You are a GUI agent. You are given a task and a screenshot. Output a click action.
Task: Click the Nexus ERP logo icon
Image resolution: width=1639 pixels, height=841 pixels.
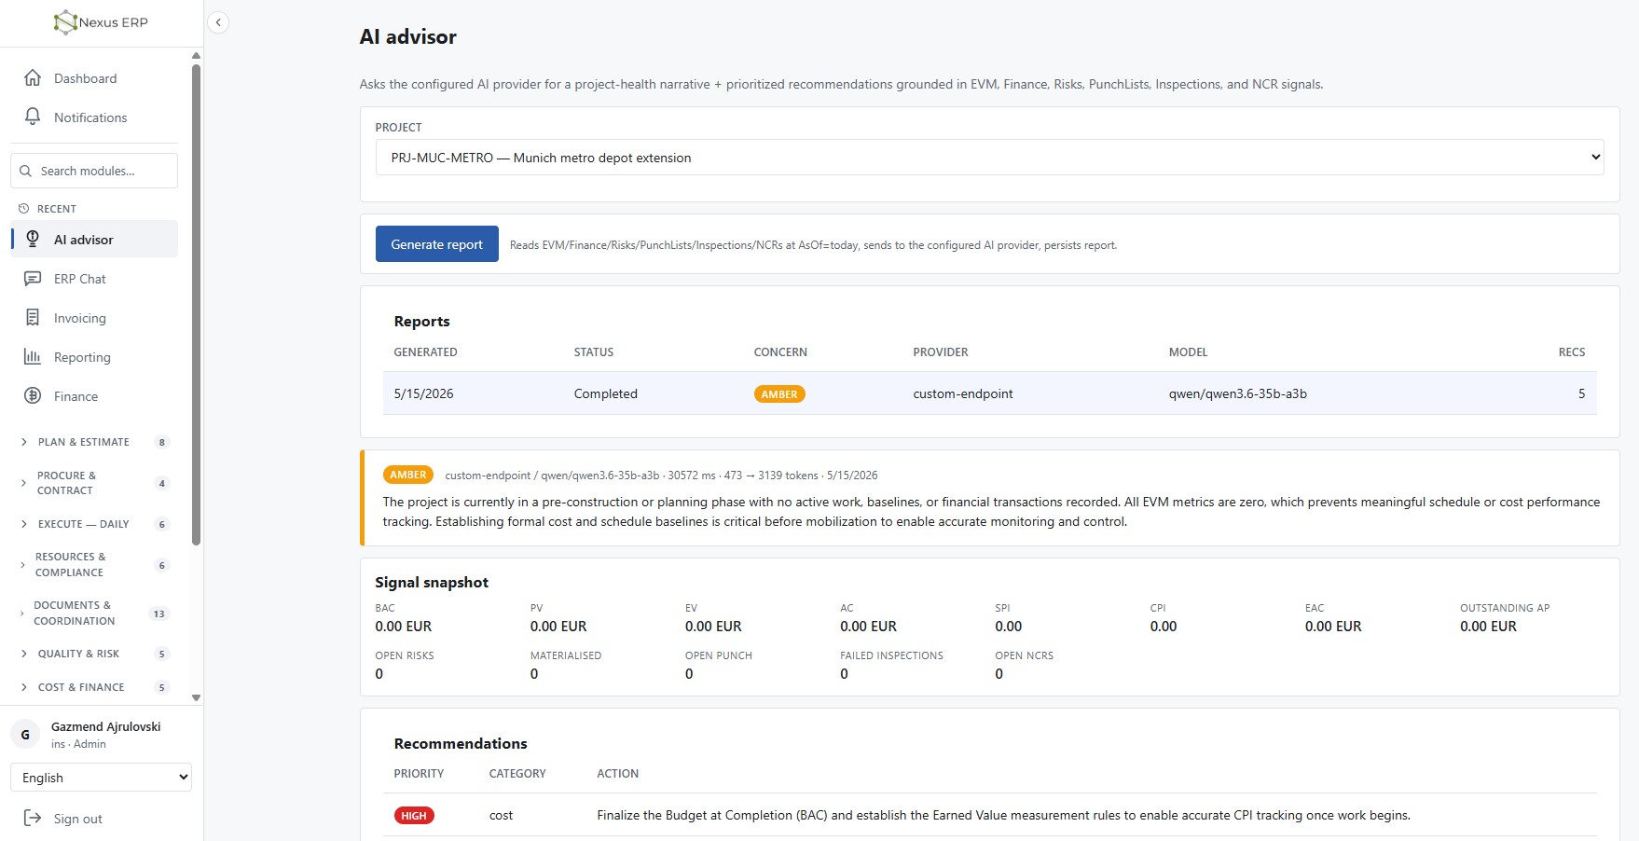point(65,22)
